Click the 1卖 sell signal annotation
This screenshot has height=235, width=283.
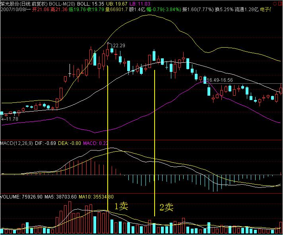[x=121, y=206]
